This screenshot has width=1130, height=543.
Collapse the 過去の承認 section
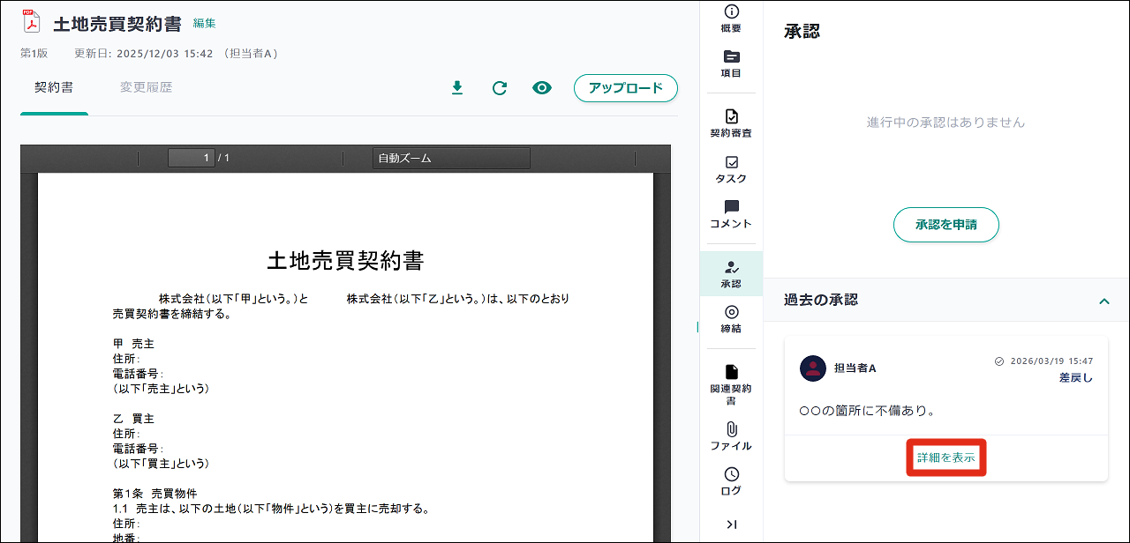[x=1104, y=301]
